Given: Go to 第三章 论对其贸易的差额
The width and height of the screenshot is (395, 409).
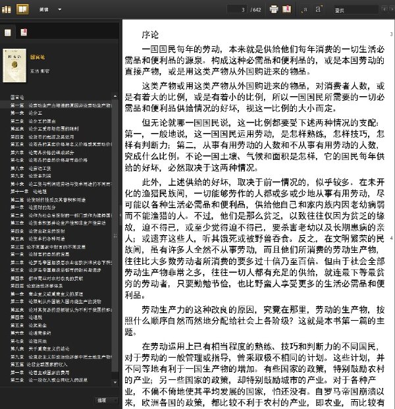Looking at the screenshot, I should click(61, 310).
